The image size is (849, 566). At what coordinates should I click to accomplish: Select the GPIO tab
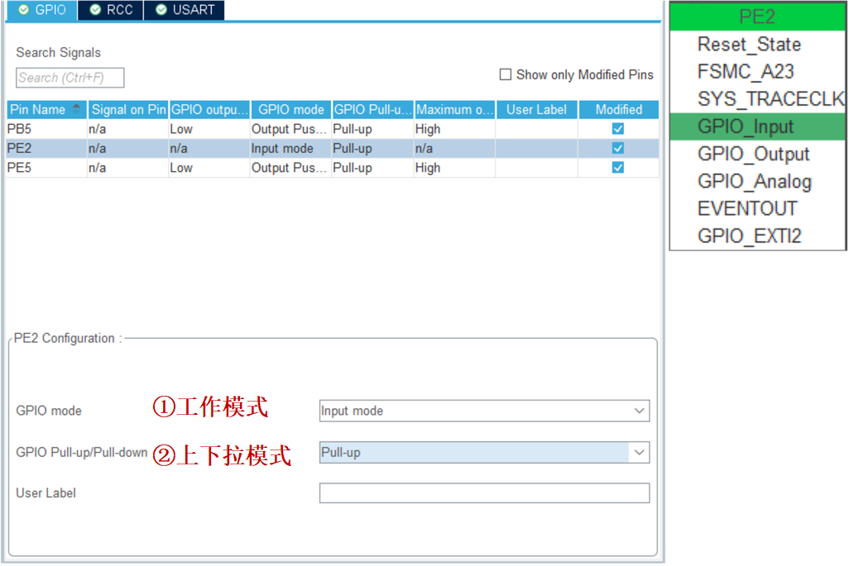pos(41,10)
